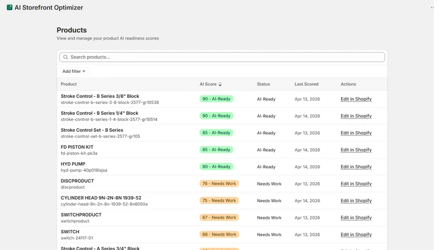The image size is (446, 250).
Task: Click the 90 - AI-Ready badge for 3/8" Block
Action: tap(216, 99)
